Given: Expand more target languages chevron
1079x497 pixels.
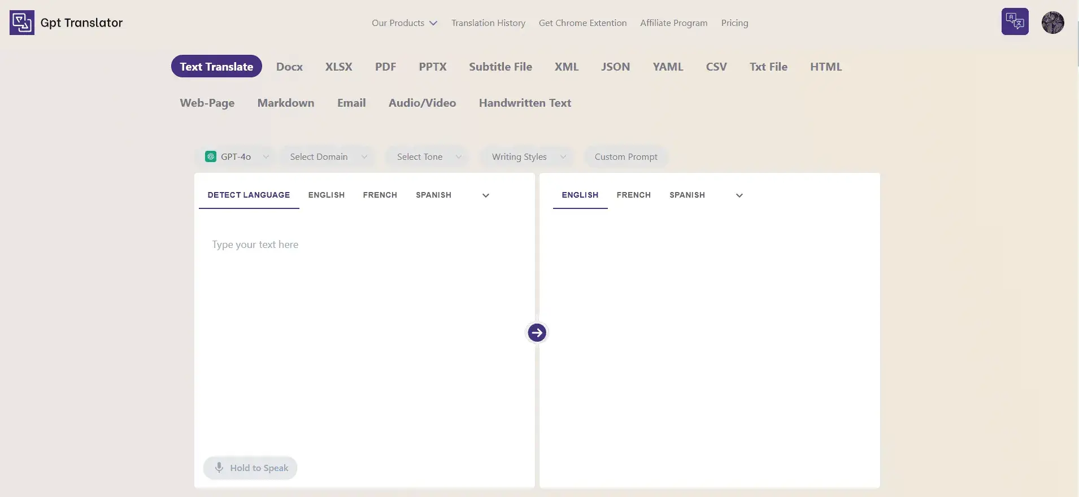Looking at the screenshot, I should [739, 195].
